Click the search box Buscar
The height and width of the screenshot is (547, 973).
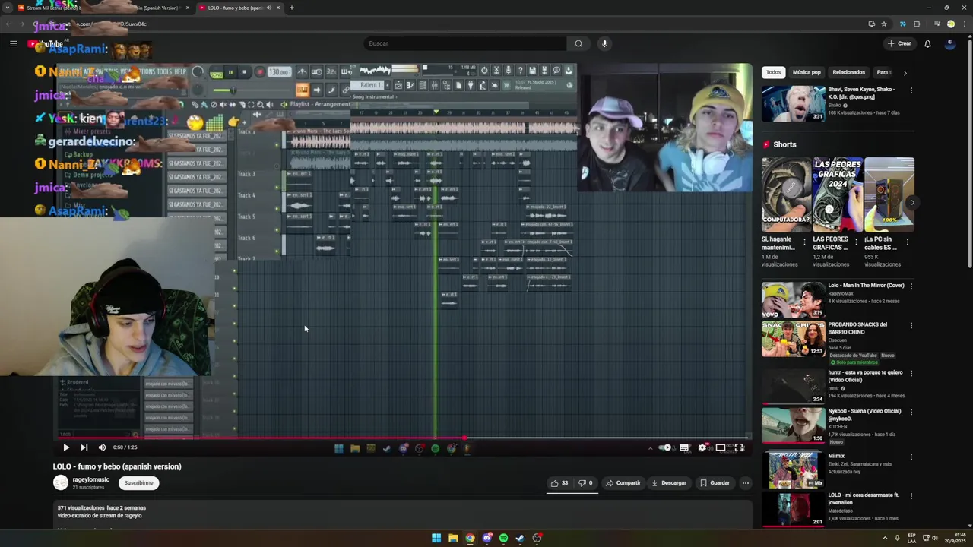point(464,43)
